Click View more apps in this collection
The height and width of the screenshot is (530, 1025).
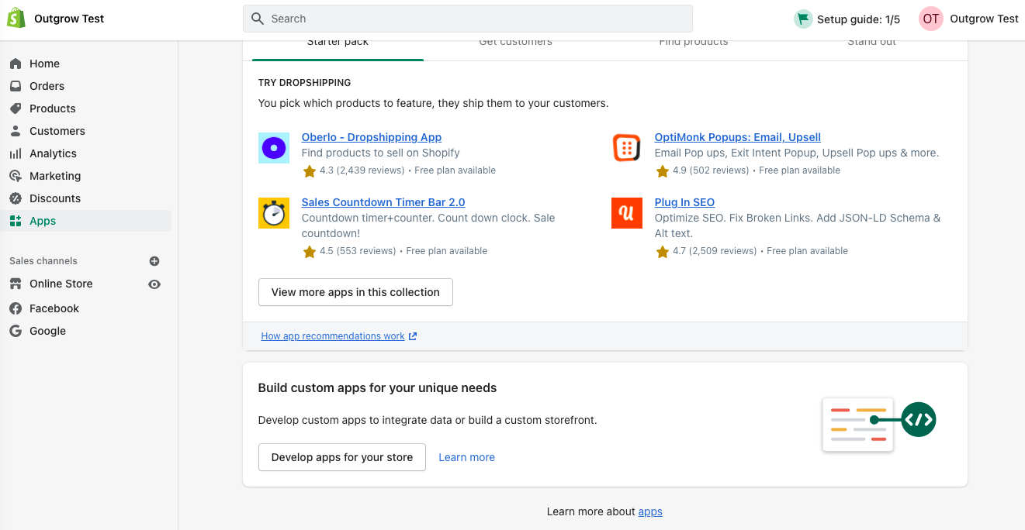(355, 292)
